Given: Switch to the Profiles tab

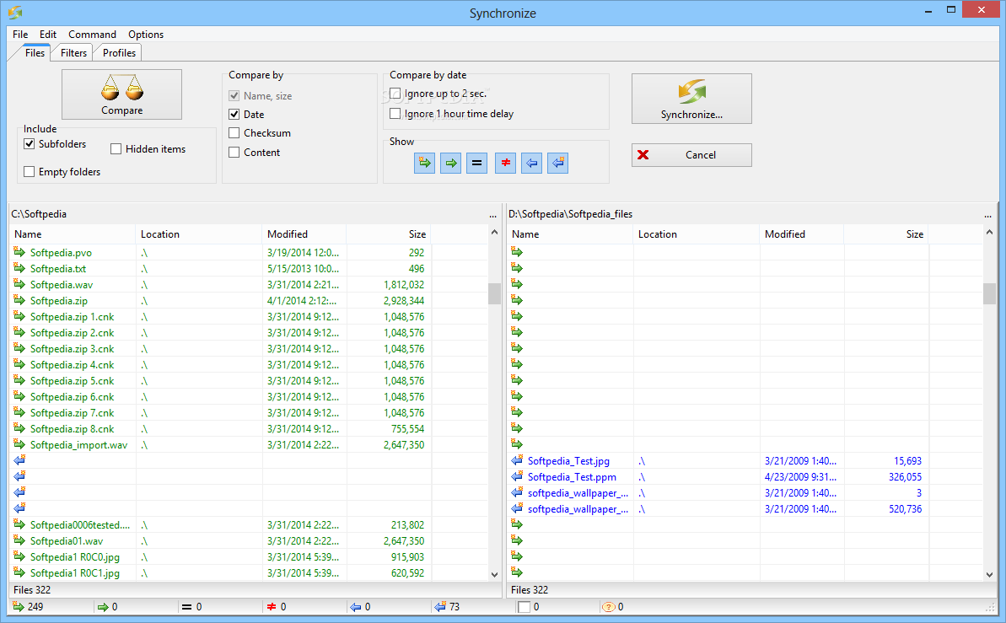Looking at the screenshot, I should pyautogui.click(x=120, y=52).
